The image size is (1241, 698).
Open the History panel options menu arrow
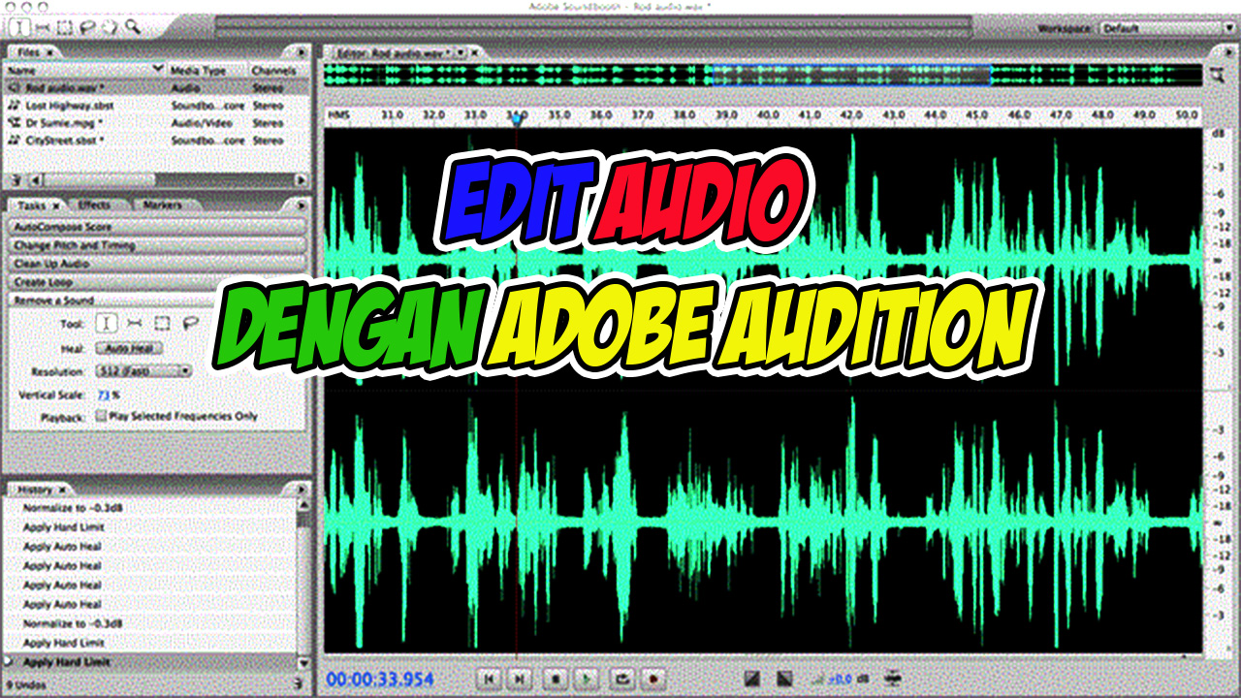point(300,489)
